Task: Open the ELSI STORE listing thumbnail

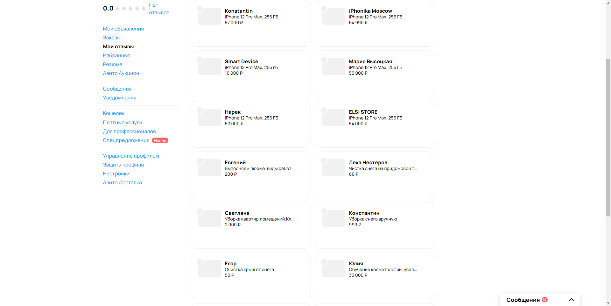Action: click(x=334, y=117)
